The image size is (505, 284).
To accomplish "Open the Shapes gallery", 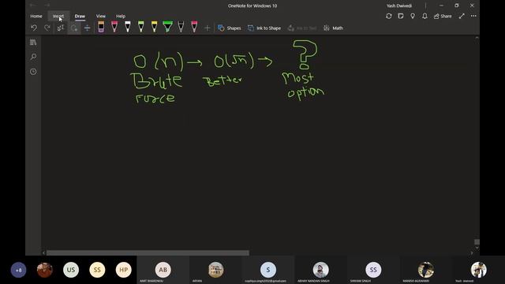I will (230, 28).
